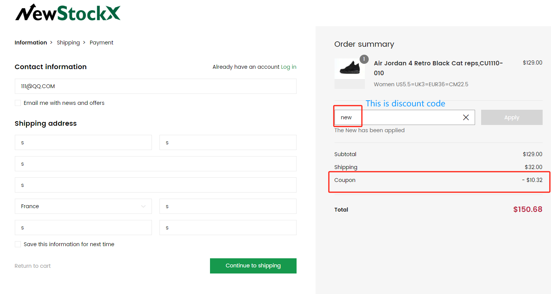Tick 'Email me with news and offers'
The height and width of the screenshot is (294, 551).
pos(18,103)
